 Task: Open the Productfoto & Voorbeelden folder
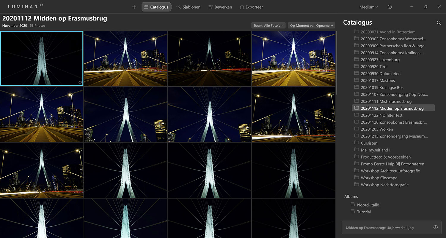pyautogui.click(x=386, y=157)
